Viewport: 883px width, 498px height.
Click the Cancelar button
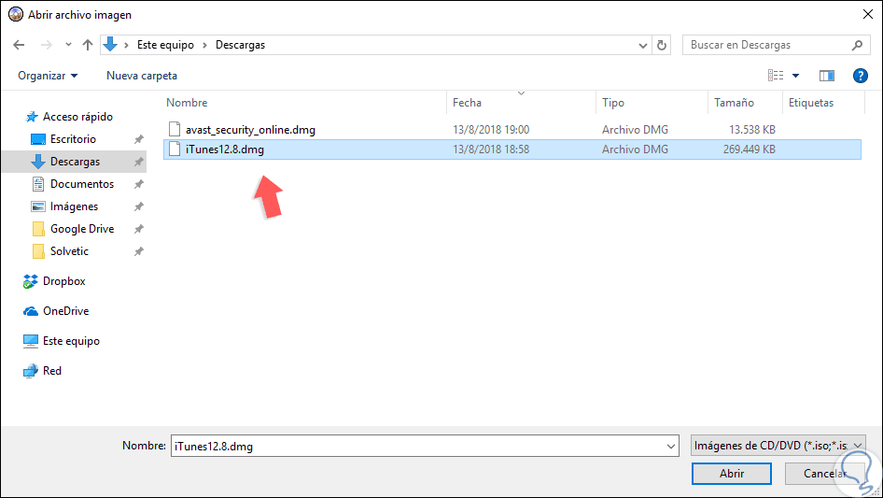[x=824, y=474]
